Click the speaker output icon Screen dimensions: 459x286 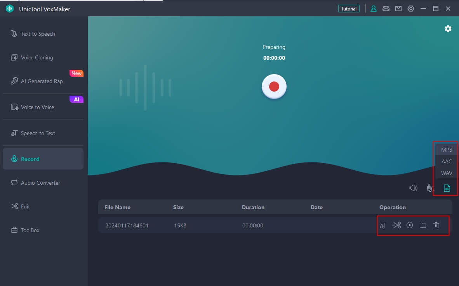tap(413, 188)
